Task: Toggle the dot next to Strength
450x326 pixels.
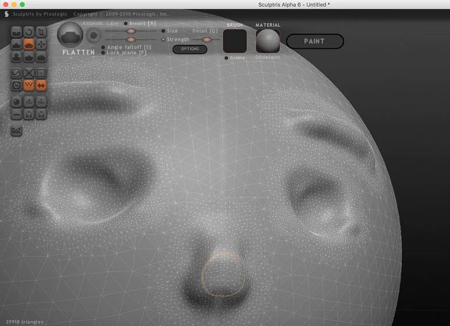Action: click(163, 40)
